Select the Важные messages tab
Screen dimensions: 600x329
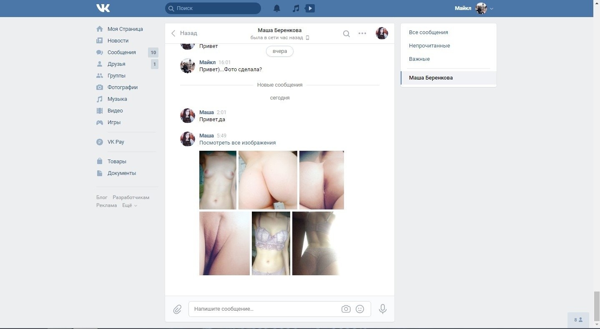(x=419, y=59)
